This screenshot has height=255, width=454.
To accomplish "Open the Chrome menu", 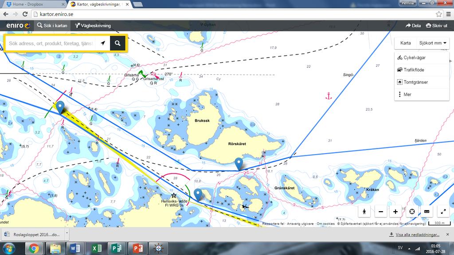I will [x=449, y=14].
